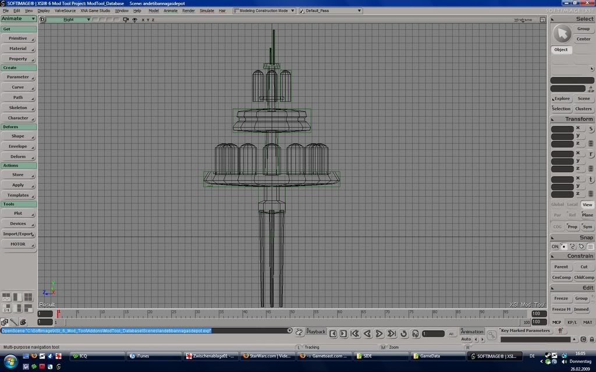
Task: Open the Animate toolbar dropdown
Action: pos(18,19)
